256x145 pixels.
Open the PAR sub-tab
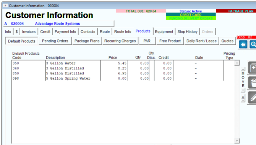147,41
